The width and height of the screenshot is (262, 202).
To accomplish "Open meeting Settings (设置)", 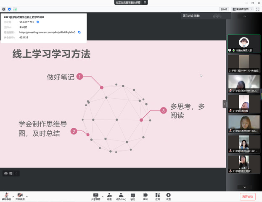I will pyautogui.click(x=168, y=196).
